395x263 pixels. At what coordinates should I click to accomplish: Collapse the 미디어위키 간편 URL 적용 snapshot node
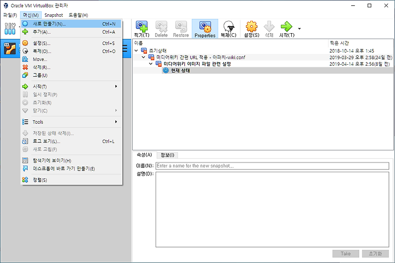144,57
